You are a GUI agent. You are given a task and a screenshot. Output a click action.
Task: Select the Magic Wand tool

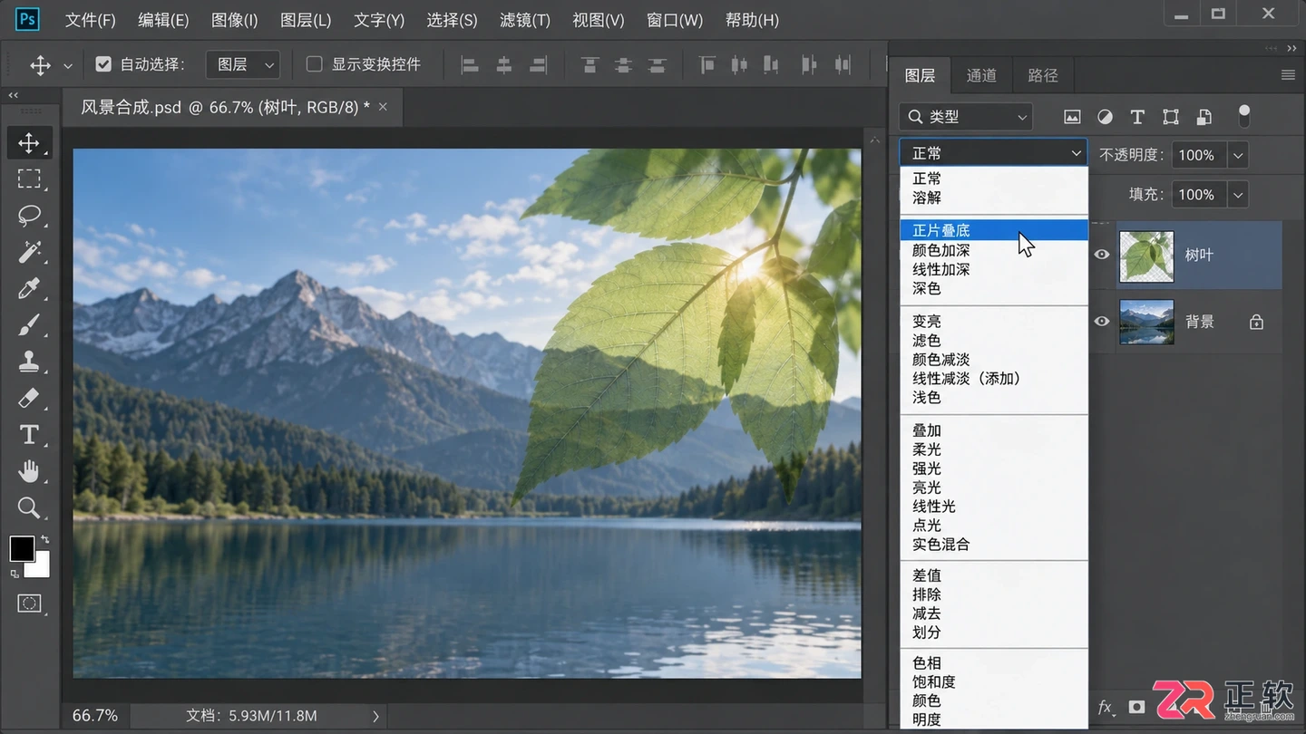coord(29,252)
